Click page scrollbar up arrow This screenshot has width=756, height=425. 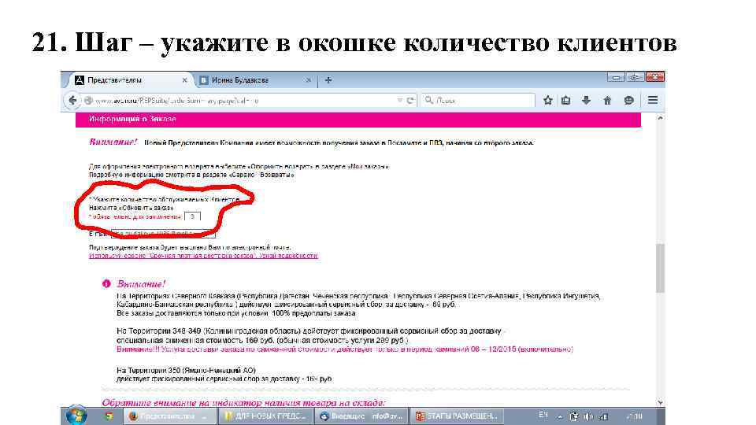point(660,118)
